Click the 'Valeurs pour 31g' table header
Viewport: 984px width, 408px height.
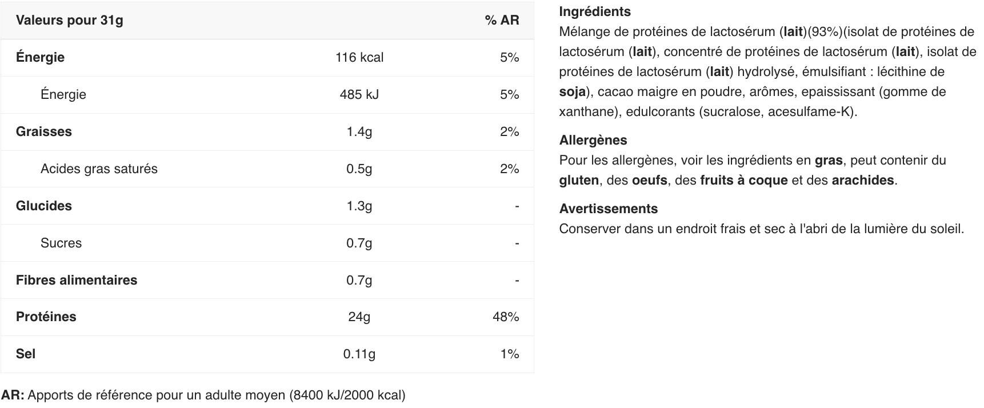pyautogui.click(x=69, y=20)
